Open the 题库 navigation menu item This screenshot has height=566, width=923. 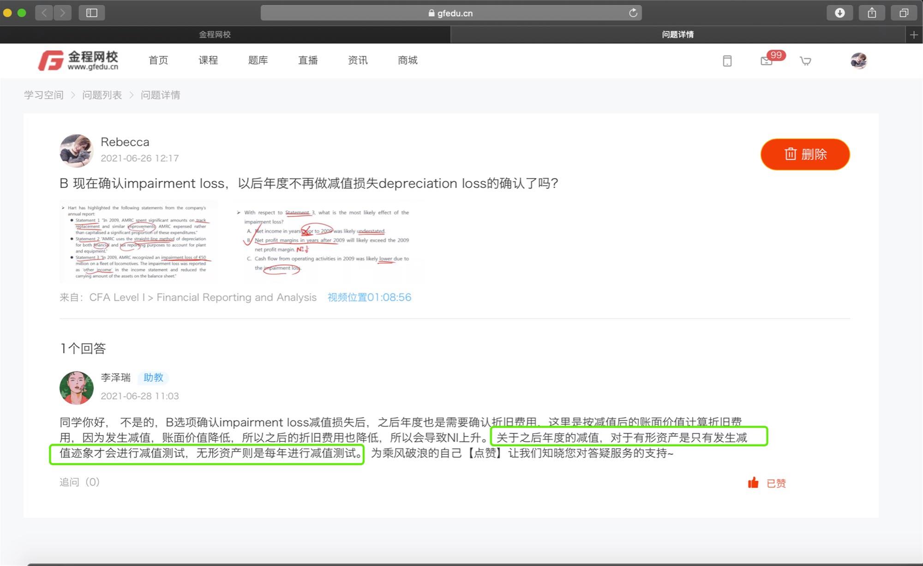[x=258, y=60]
